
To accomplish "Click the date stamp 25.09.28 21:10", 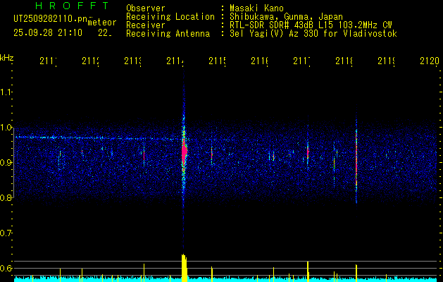I will click(x=48, y=33).
